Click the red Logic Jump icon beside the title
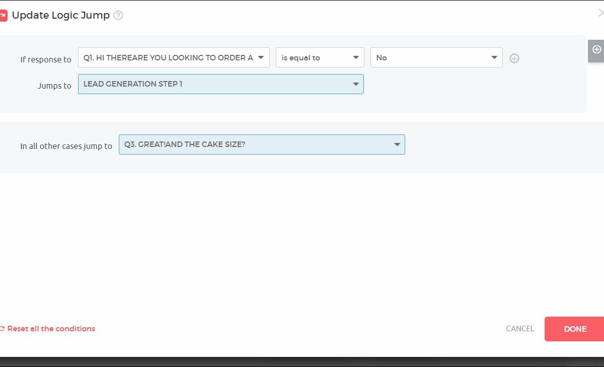Viewport: 604px width, 367px height. click(3, 16)
